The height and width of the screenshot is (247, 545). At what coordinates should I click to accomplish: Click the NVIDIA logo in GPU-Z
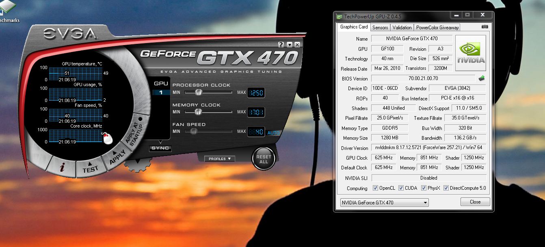[471, 54]
